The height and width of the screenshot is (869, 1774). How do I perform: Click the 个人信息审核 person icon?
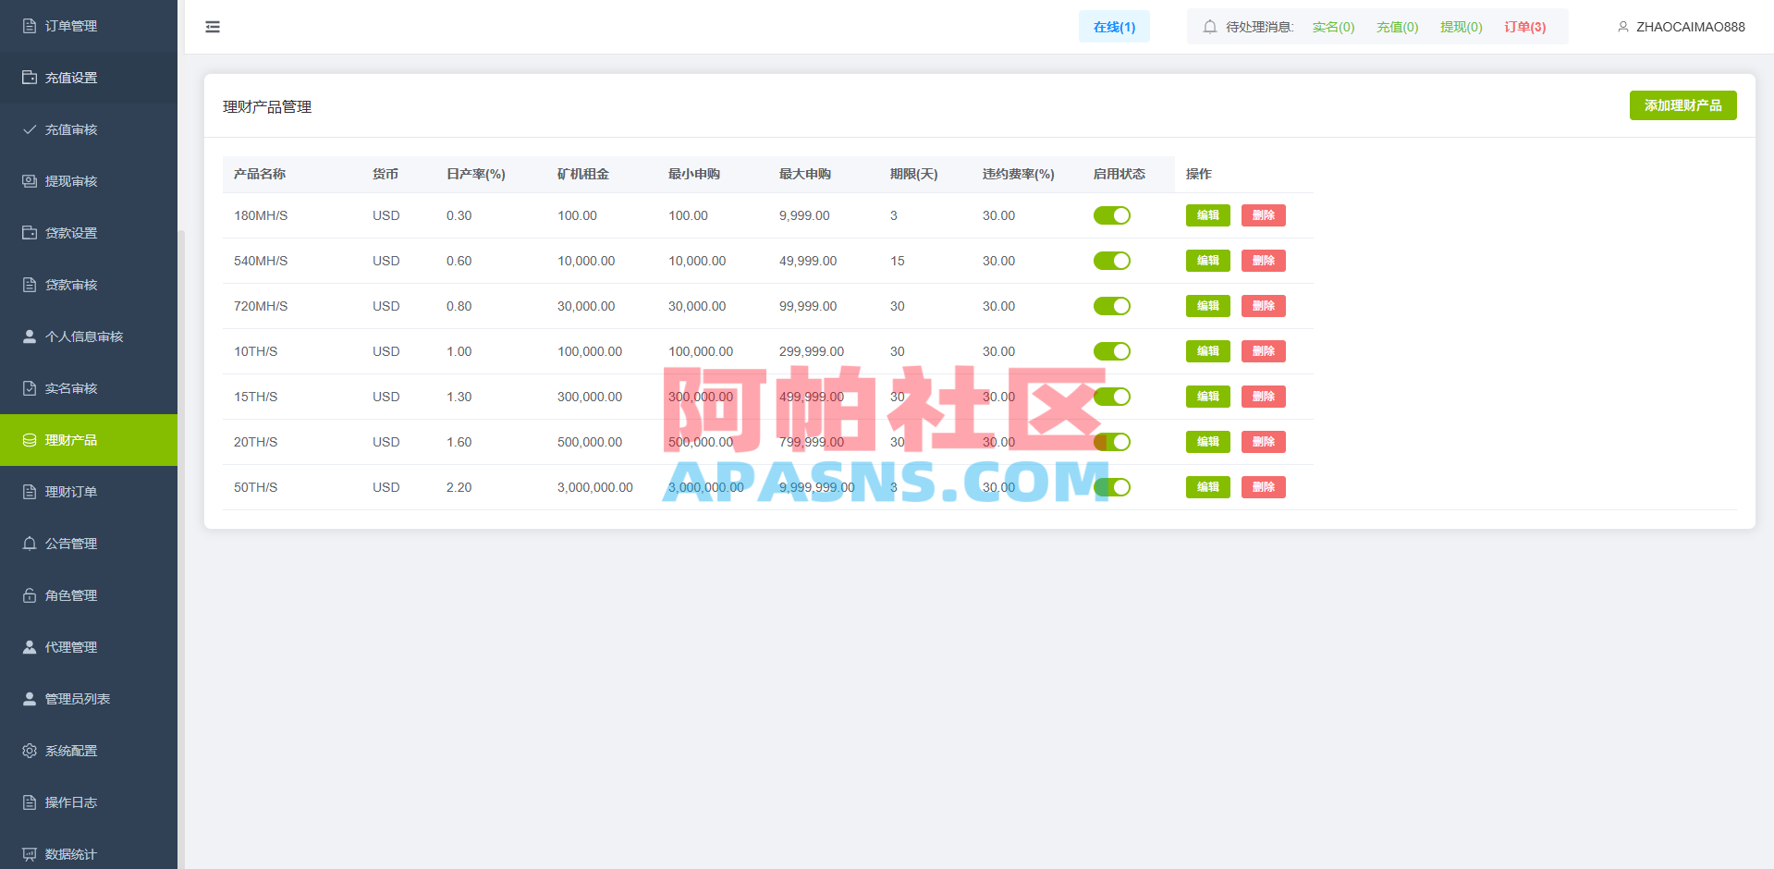(x=30, y=337)
